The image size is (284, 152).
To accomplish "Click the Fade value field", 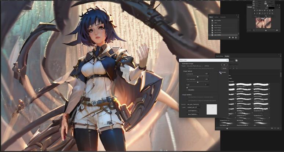I will 207,84.
